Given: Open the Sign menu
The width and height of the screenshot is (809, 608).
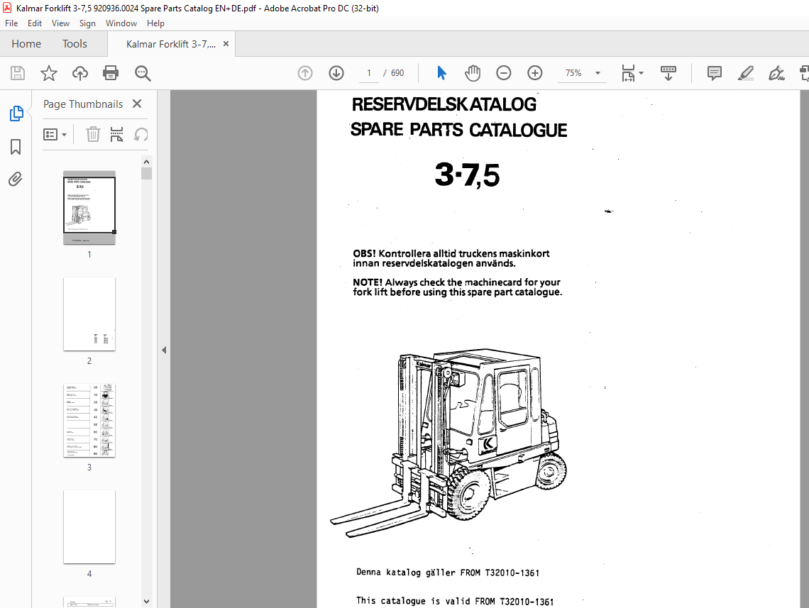Looking at the screenshot, I should click(x=87, y=23).
